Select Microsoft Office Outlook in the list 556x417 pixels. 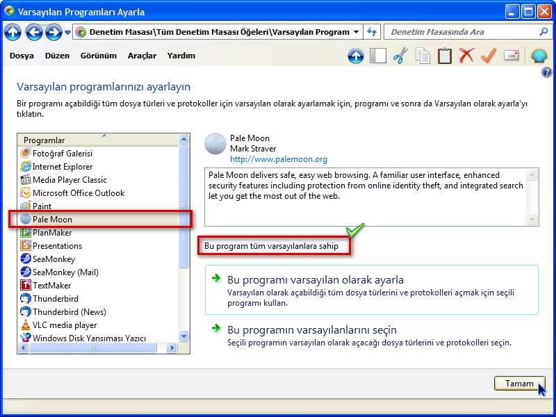[x=98, y=193]
